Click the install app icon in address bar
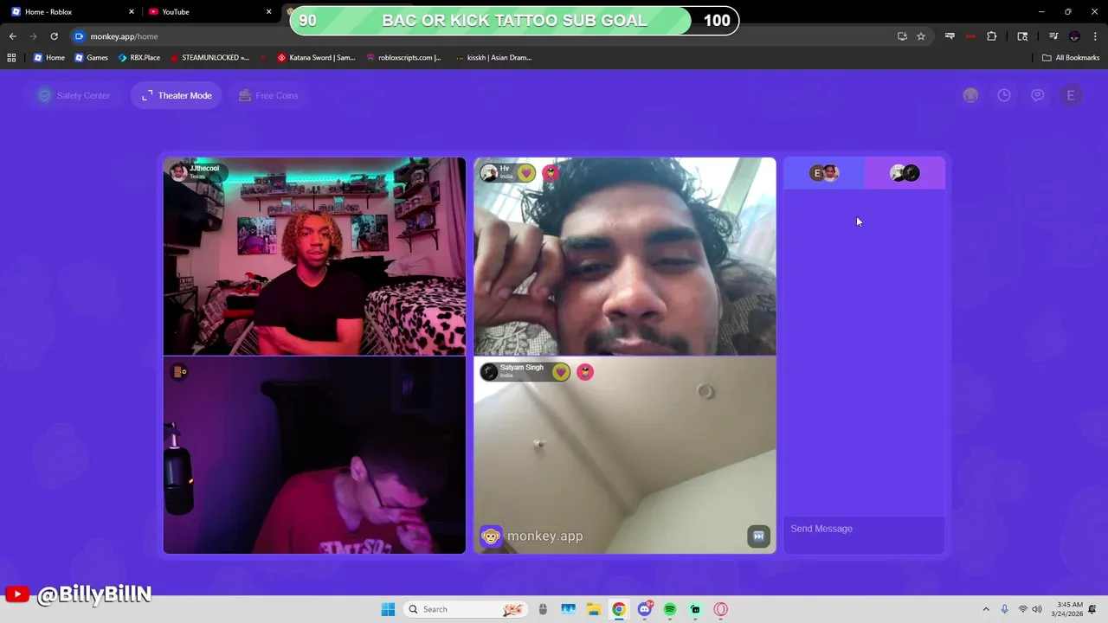 (902, 36)
